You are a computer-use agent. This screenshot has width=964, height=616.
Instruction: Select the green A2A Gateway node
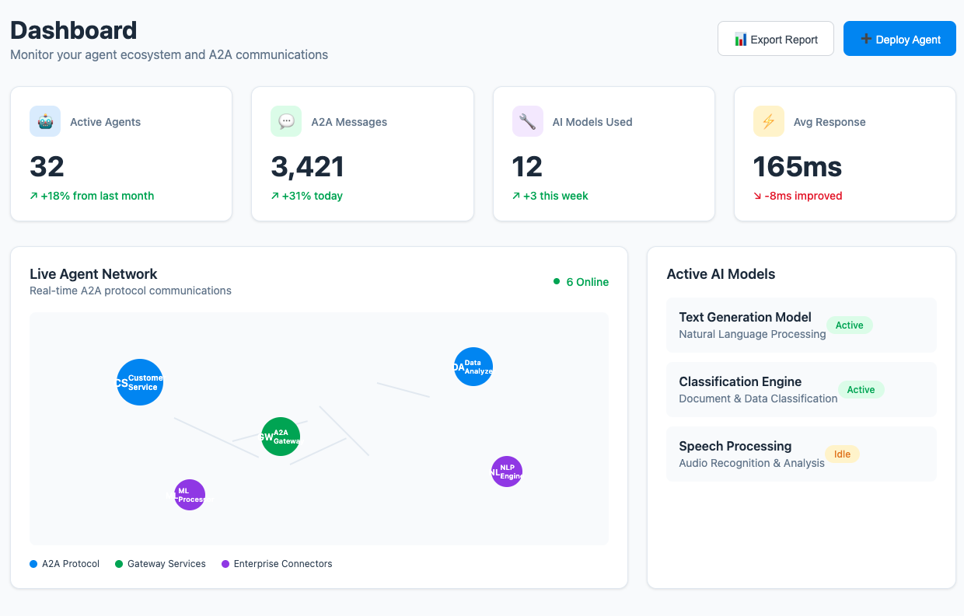(x=281, y=437)
